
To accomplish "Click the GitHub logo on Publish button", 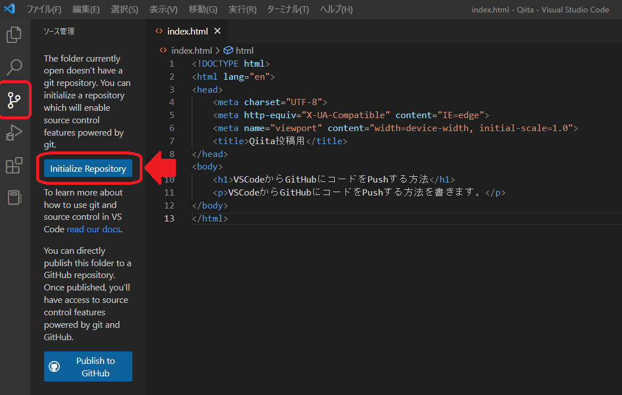I will (x=54, y=366).
